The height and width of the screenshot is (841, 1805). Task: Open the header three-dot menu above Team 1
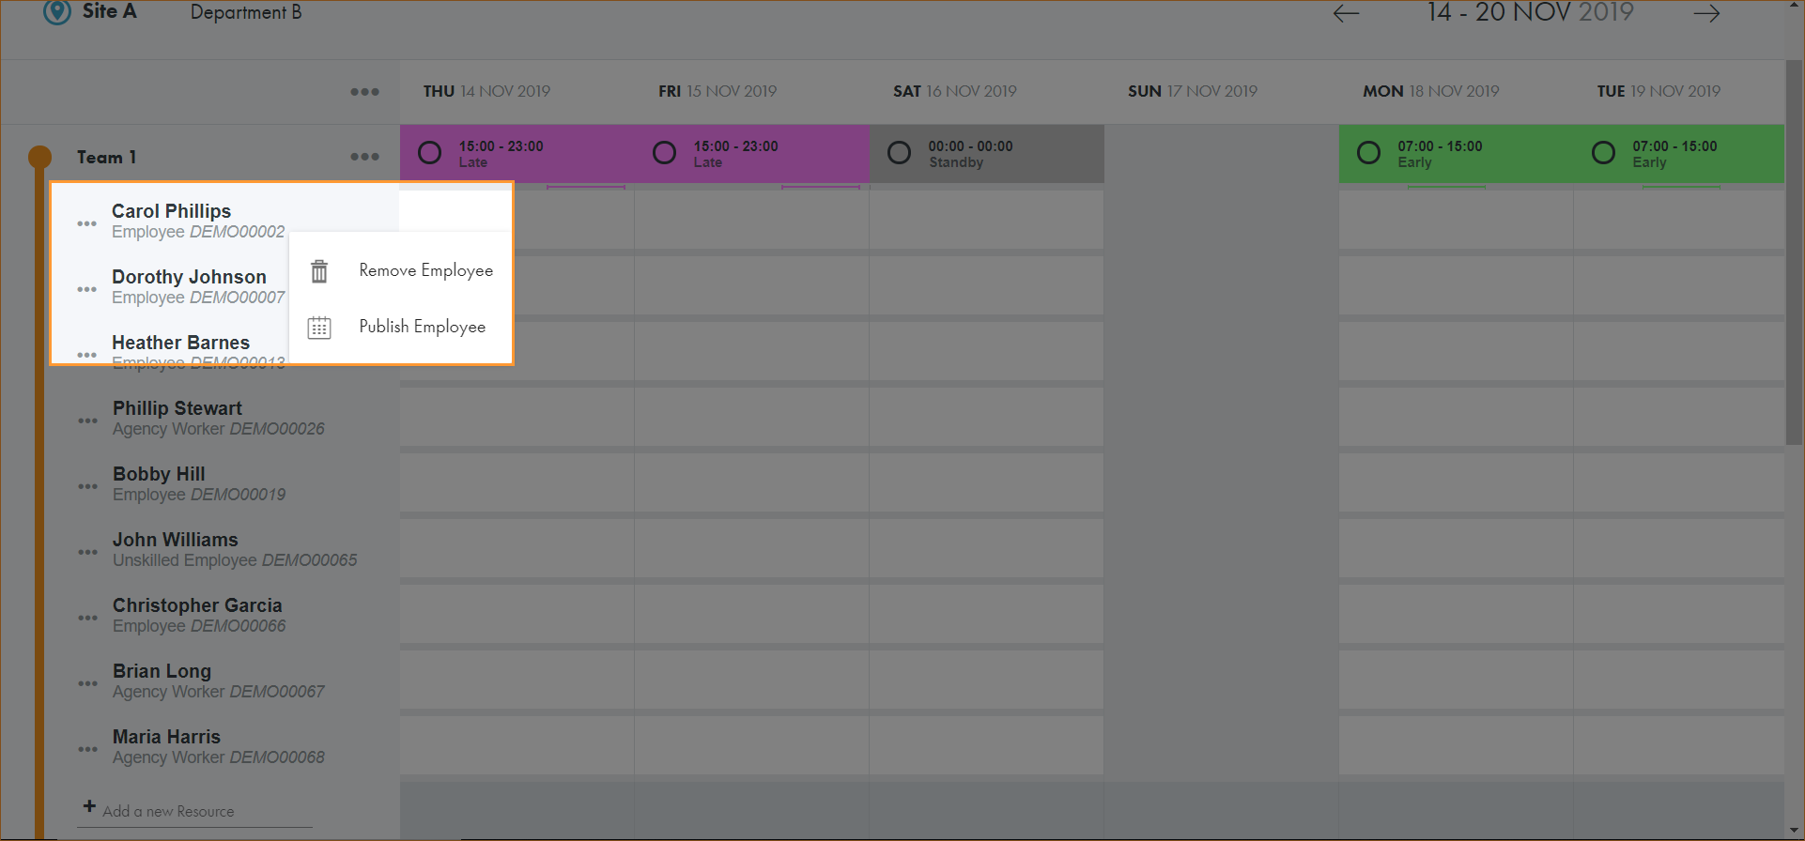364,92
